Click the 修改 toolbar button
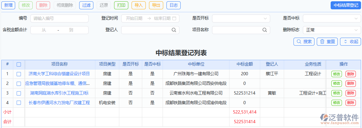Viewport: 362px width, 128px height. [26, 5]
